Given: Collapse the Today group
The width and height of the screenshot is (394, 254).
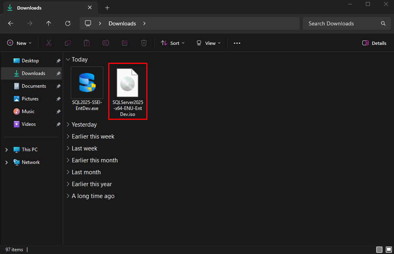Looking at the screenshot, I should click(68, 60).
